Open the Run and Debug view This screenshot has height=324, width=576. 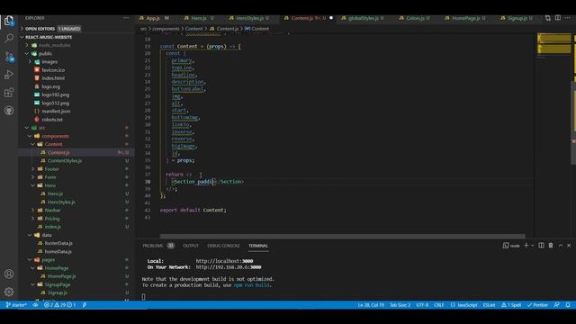[x=9, y=74]
